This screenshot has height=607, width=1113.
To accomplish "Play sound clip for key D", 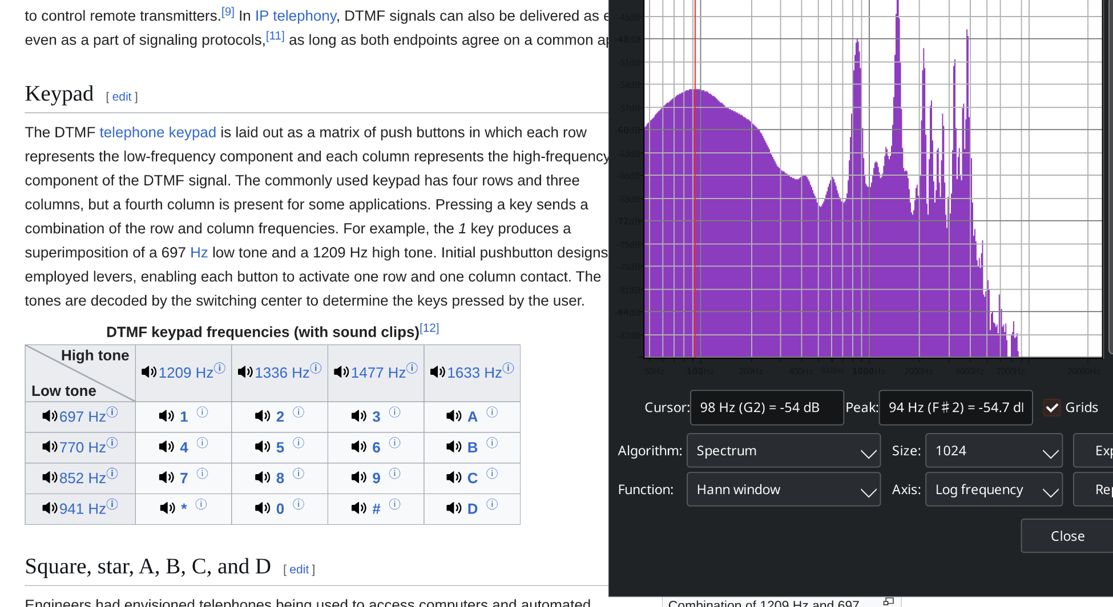I will [454, 508].
